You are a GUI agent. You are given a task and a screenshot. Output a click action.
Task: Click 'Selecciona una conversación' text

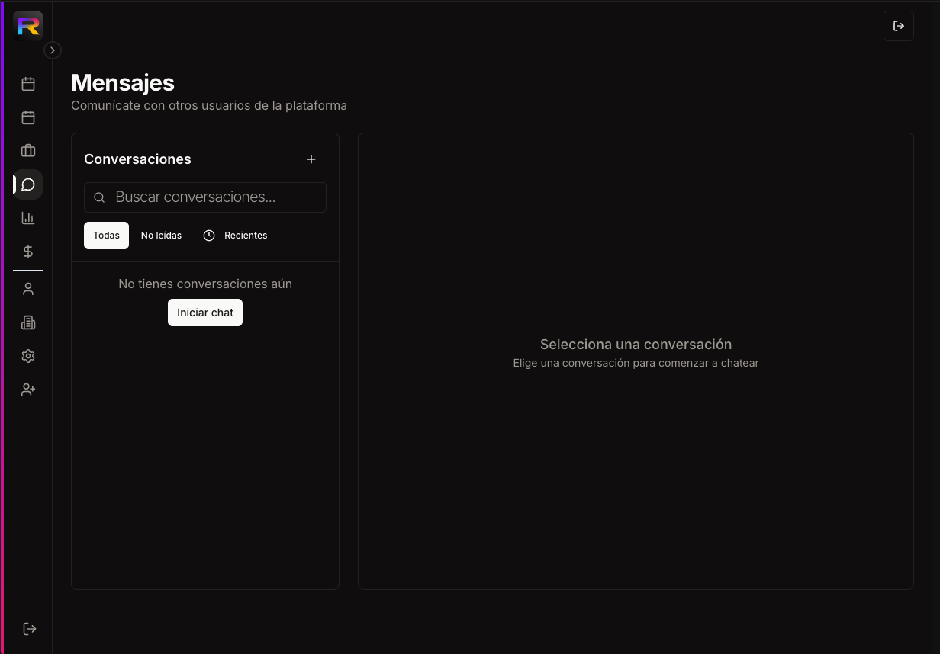636,345
